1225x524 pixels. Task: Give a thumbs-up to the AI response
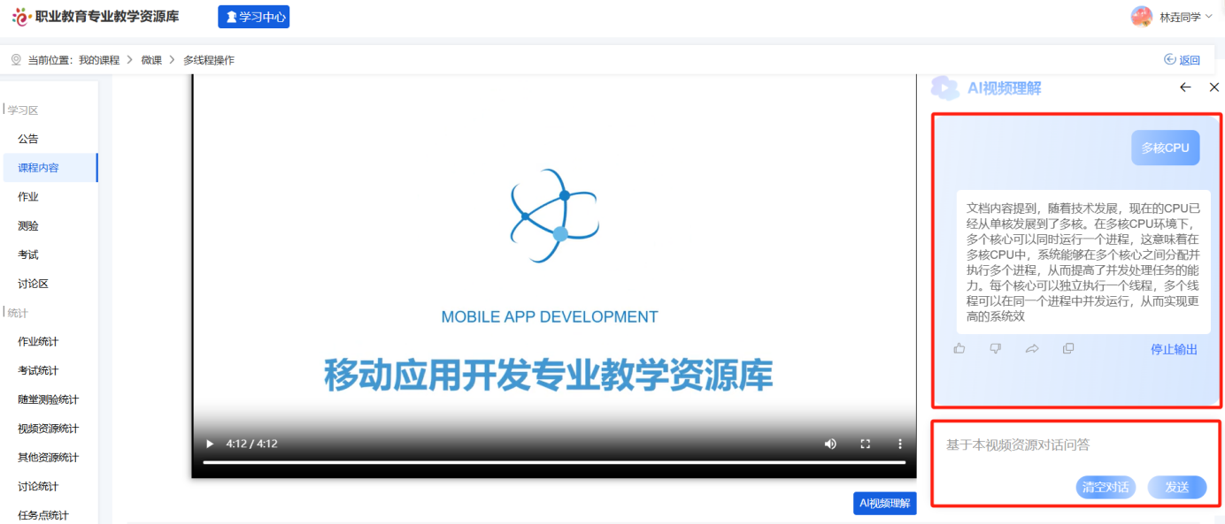959,348
